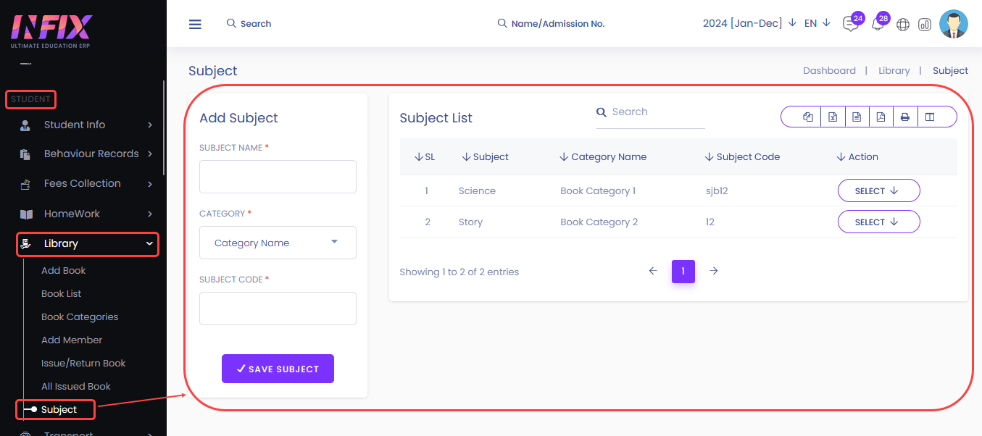Focus the Subject Name input field

pyautogui.click(x=278, y=177)
